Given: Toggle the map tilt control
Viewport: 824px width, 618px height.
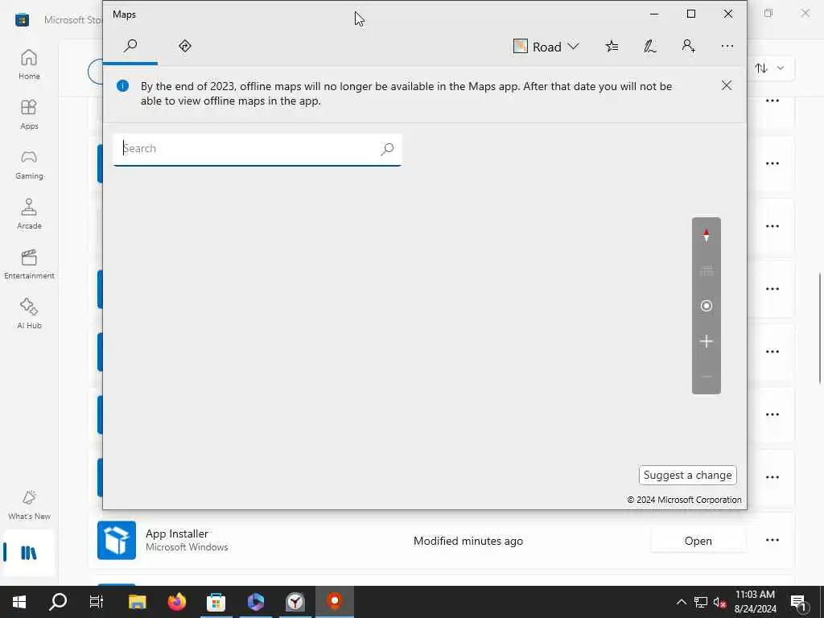Looking at the screenshot, I should point(707,271).
